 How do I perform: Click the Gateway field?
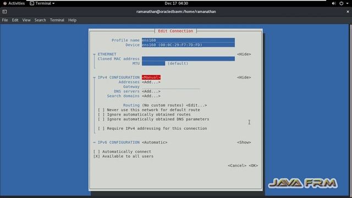(x=171, y=87)
